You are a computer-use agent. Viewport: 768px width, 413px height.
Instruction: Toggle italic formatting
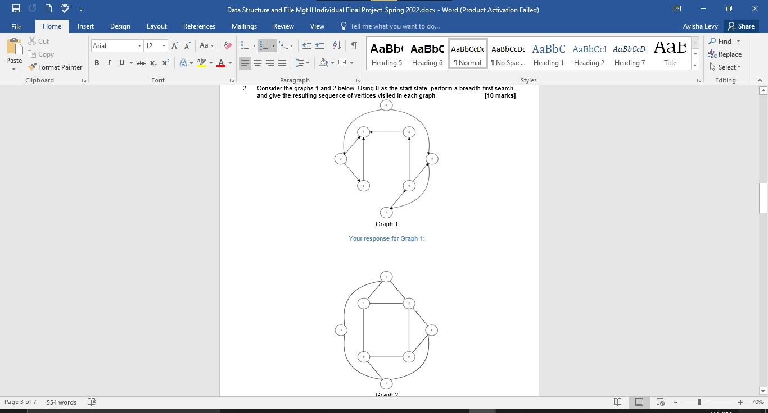pos(109,63)
